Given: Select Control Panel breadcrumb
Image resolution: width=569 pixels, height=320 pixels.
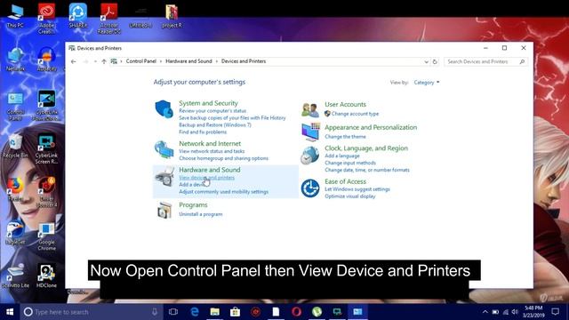Looking at the screenshot, I should 141,61.
